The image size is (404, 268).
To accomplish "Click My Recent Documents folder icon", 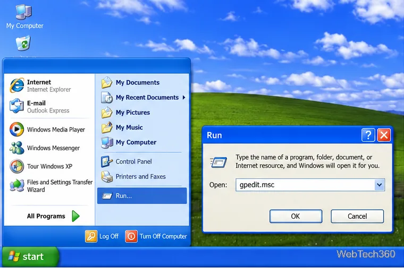I will (x=107, y=98).
